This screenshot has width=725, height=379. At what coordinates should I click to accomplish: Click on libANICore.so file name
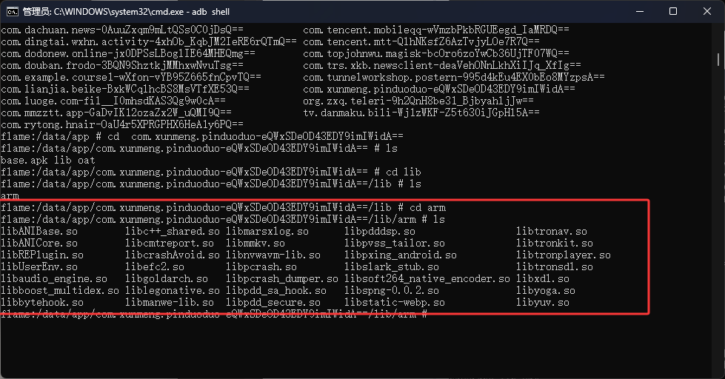click(x=39, y=244)
